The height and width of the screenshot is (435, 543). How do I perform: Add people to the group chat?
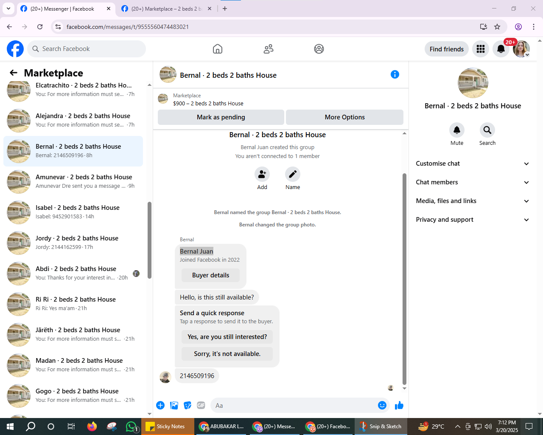(x=262, y=174)
